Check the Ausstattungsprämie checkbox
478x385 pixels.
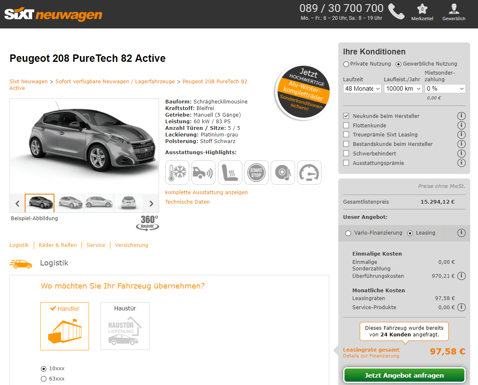point(346,163)
